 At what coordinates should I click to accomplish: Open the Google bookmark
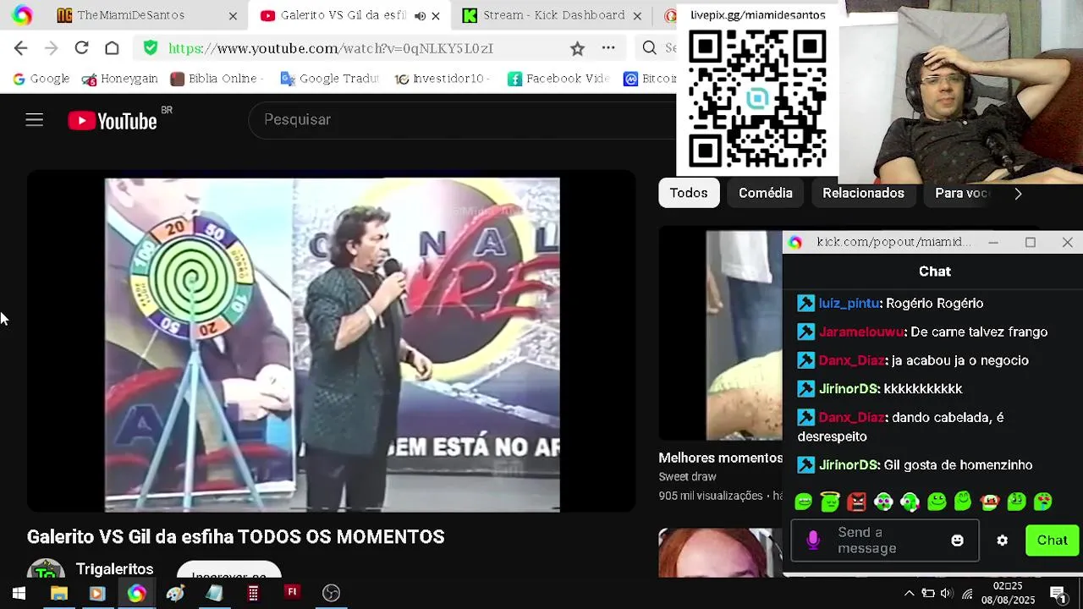click(41, 79)
